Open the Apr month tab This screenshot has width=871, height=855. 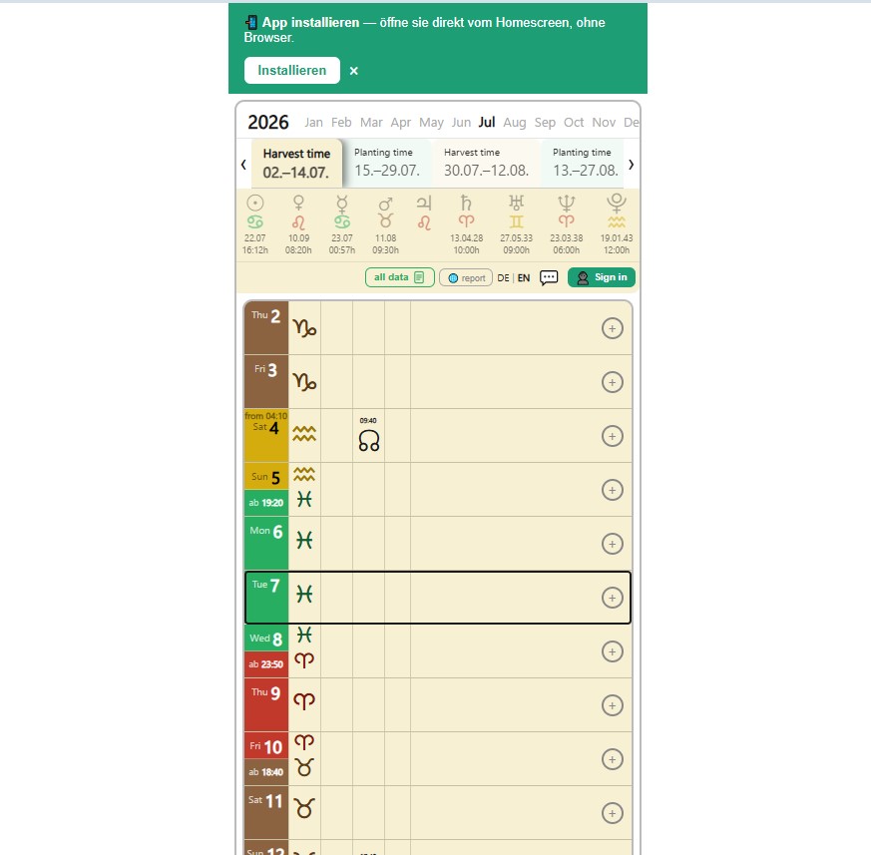pos(400,123)
